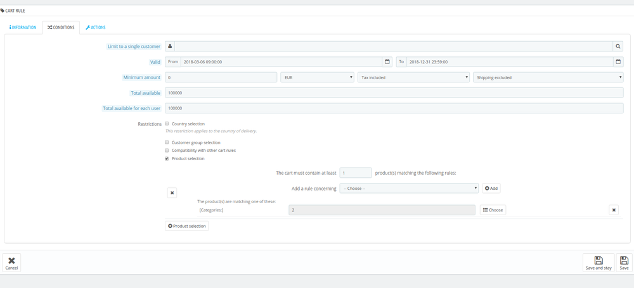Enable Customer group selection restriction
The height and width of the screenshot is (288, 634).
coord(167,142)
